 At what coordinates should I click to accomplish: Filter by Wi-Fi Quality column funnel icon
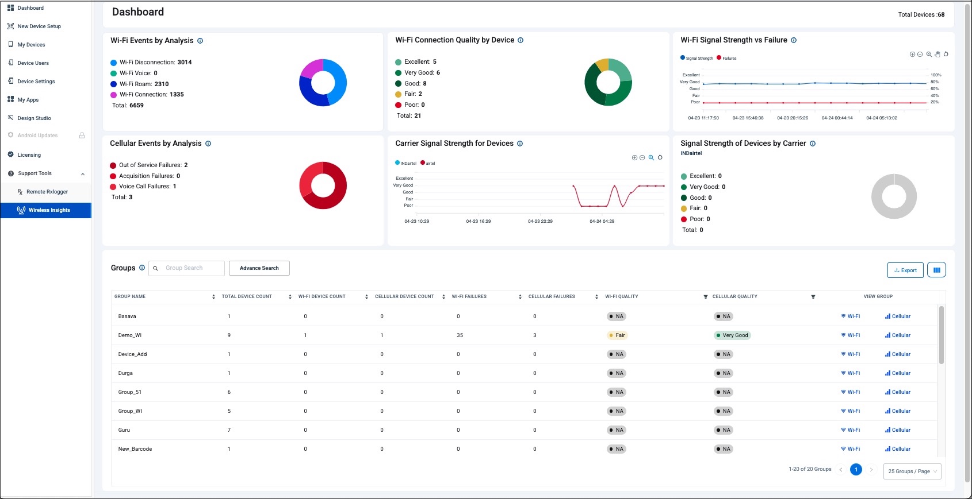pyautogui.click(x=706, y=297)
